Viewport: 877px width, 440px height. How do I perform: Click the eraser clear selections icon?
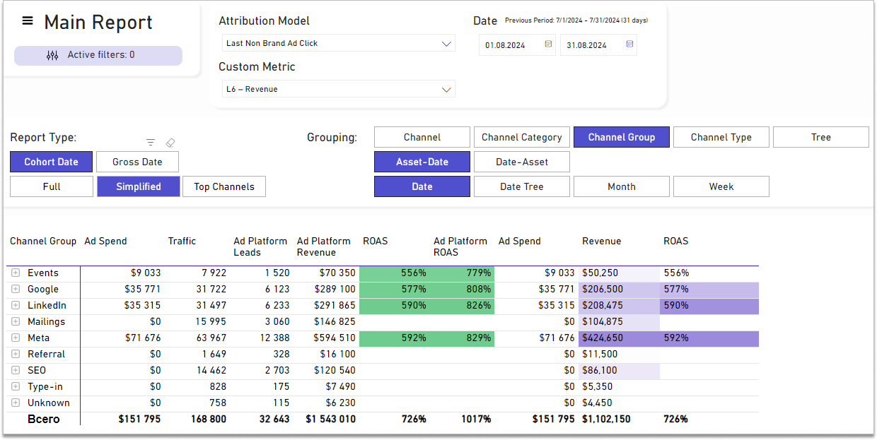click(170, 143)
